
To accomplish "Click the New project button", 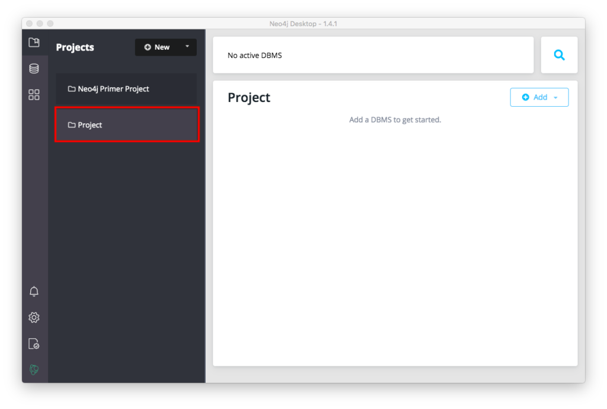I will tap(158, 47).
